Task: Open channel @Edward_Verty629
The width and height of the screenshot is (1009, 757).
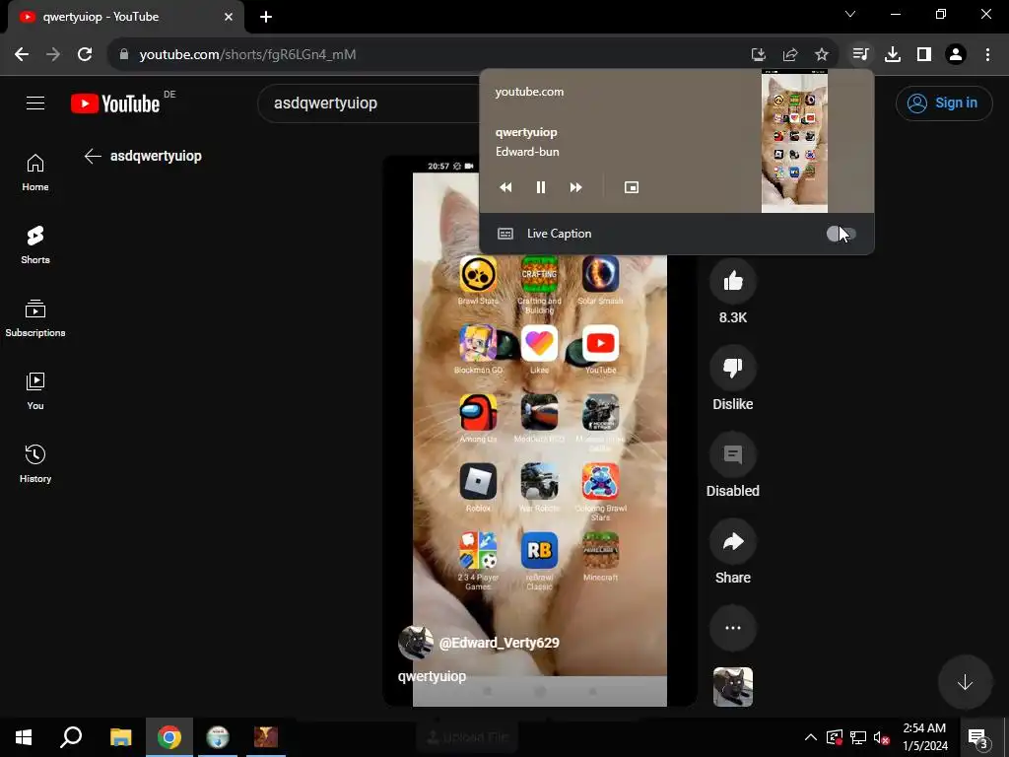Action: click(x=499, y=643)
